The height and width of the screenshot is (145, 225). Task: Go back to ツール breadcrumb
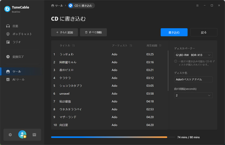point(57,6)
